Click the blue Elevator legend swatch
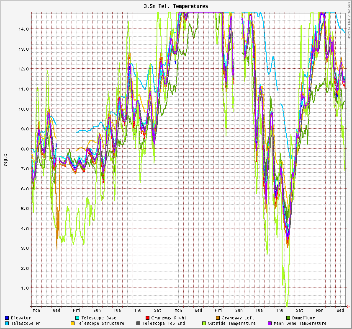The width and height of the screenshot is (352, 329). (7, 318)
